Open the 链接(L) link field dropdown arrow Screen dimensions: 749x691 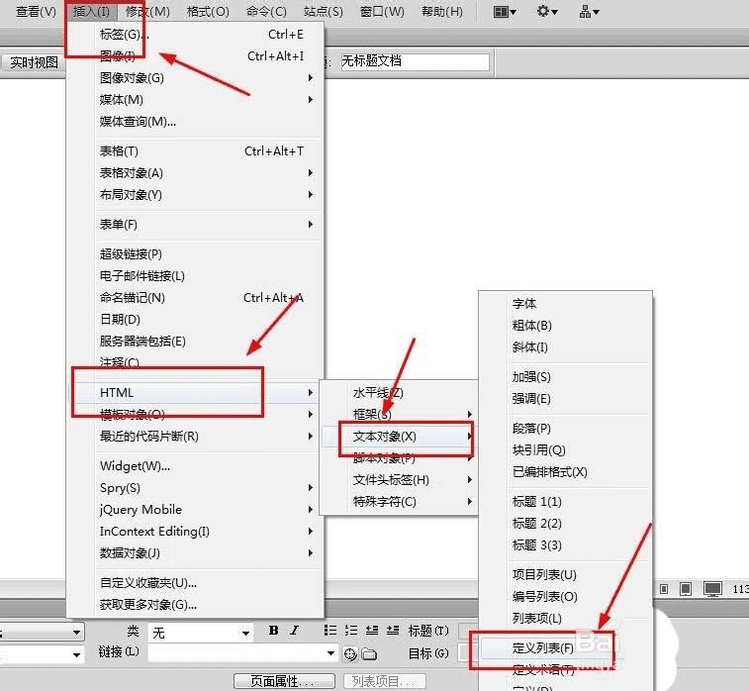330,652
